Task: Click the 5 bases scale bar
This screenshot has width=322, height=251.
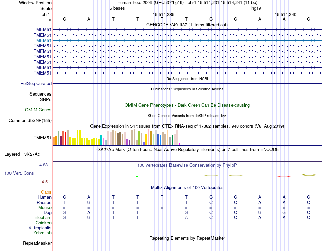Action: pos(187,8)
